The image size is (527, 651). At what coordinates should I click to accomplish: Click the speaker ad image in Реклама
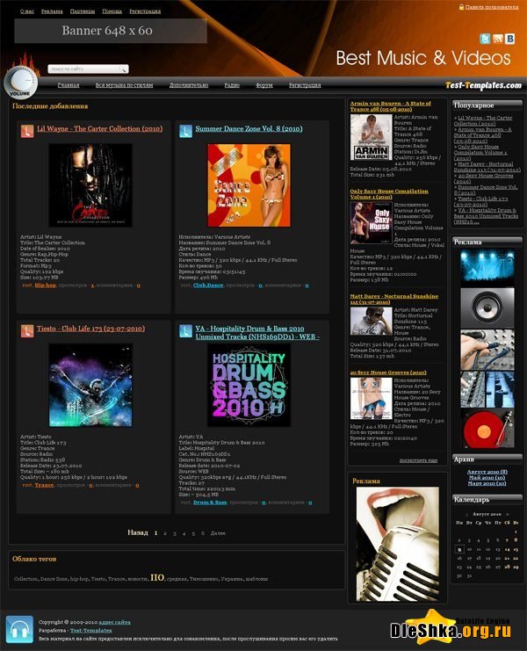click(487, 308)
